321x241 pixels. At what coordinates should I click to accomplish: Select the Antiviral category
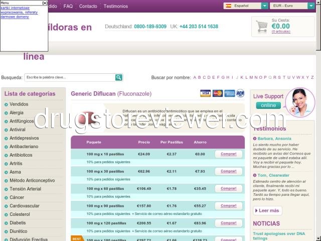(18, 130)
